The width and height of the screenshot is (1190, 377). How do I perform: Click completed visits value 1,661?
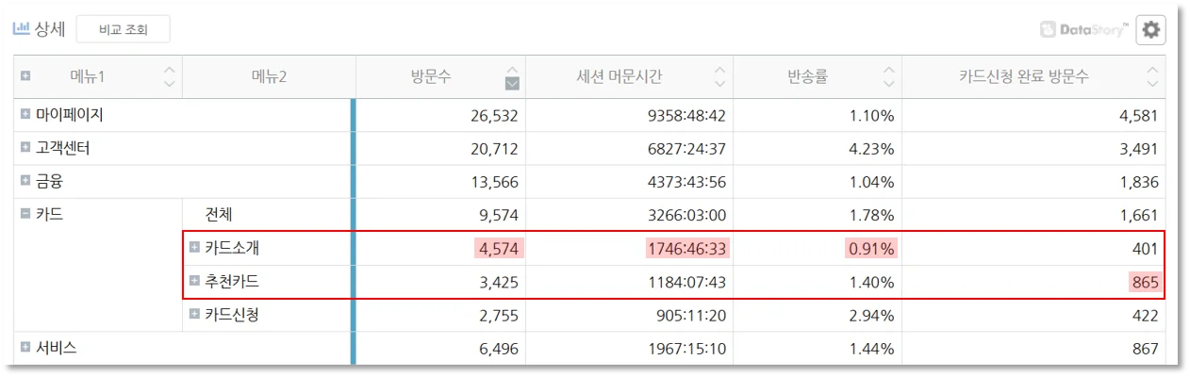point(1139,215)
